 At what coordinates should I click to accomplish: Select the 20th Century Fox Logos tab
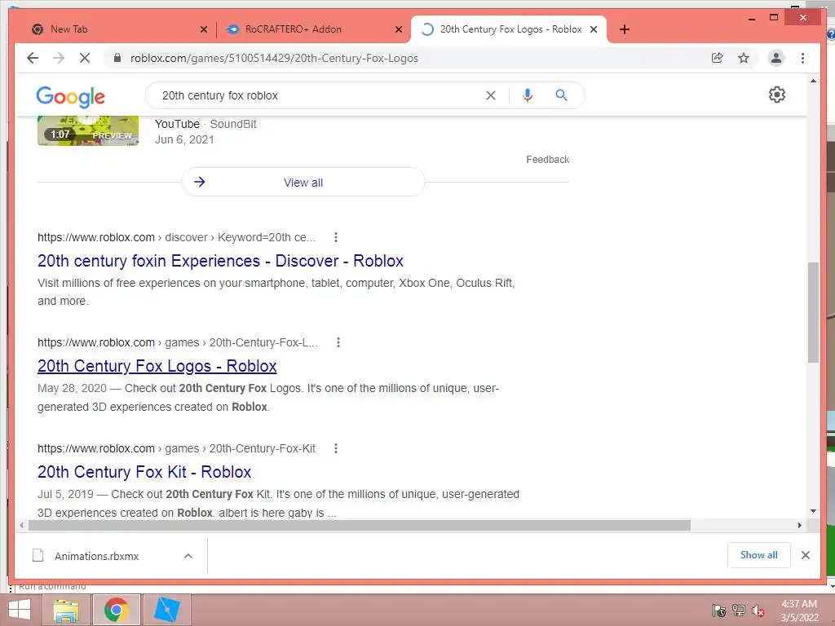(509, 29)
